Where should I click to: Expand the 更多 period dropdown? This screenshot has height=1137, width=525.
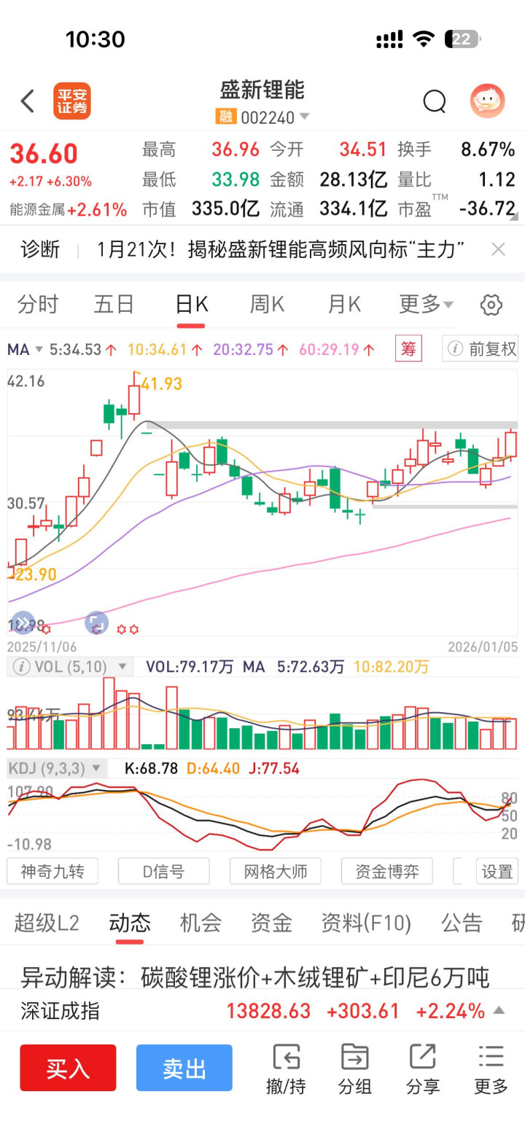click(x=427, y=305)
